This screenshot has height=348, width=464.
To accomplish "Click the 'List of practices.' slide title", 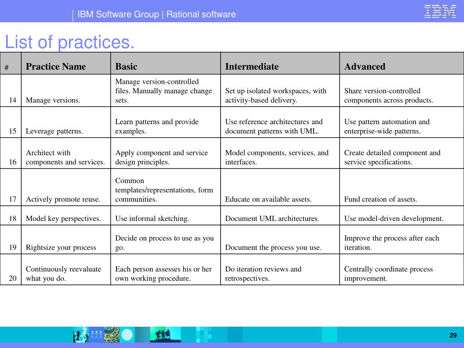I will tap(69, 42).
